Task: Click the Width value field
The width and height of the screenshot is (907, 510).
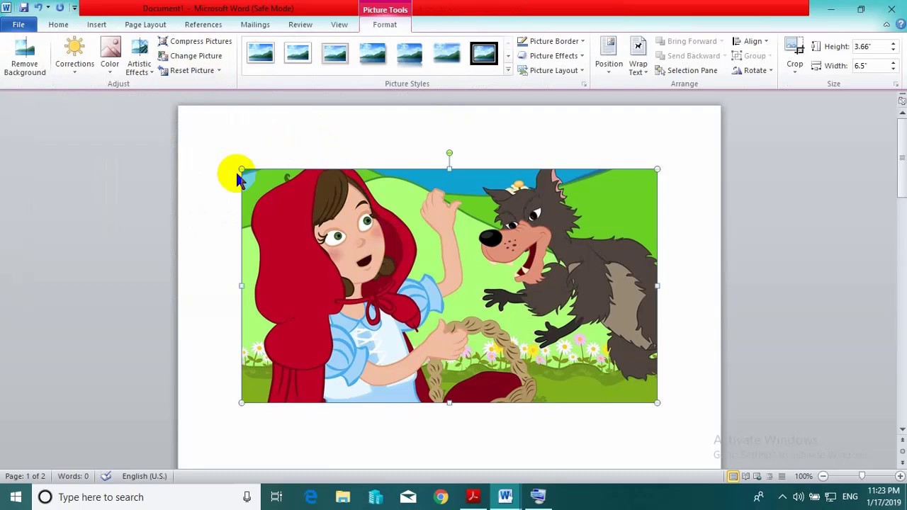Action: (870, 66)
